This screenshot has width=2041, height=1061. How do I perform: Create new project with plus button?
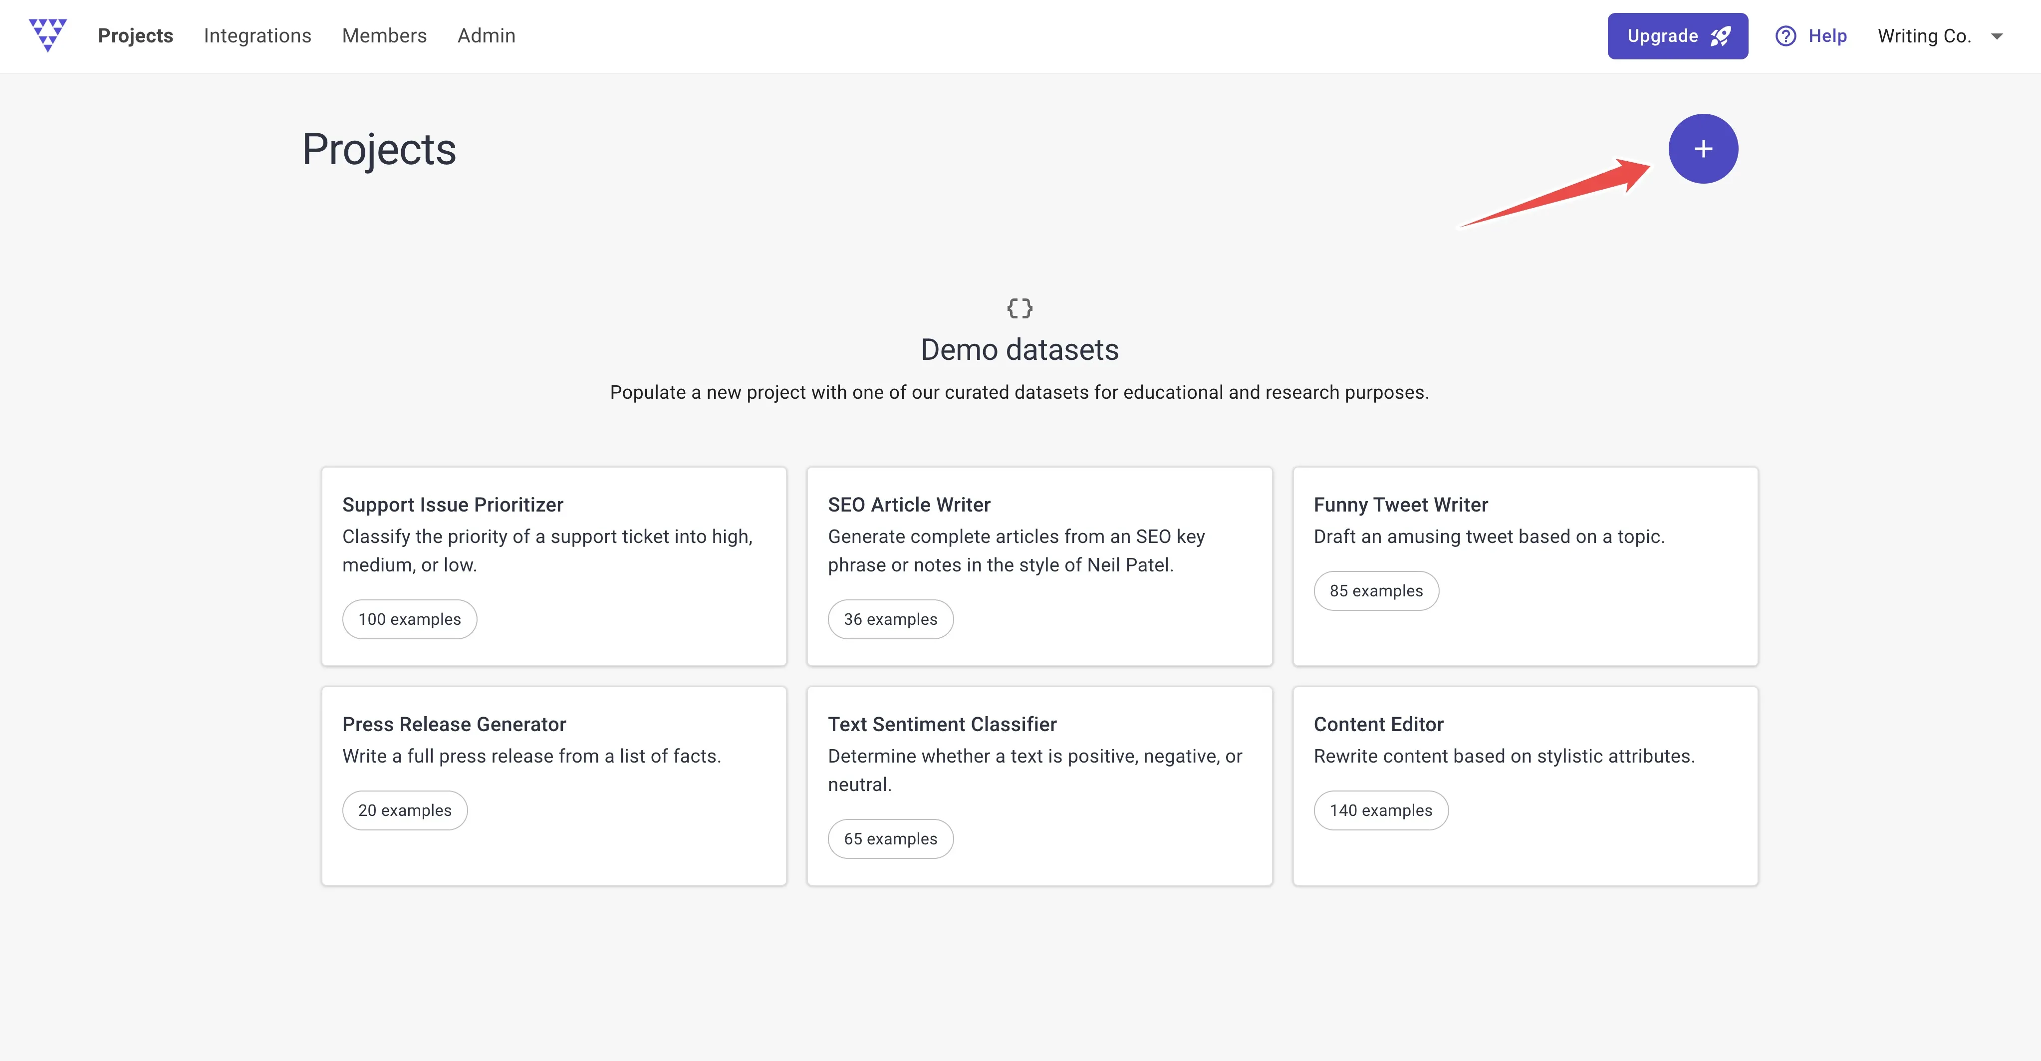[x=1703, y=149]
